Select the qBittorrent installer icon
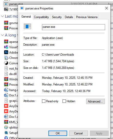Screen dimensions: 113x139 point(6,127)
